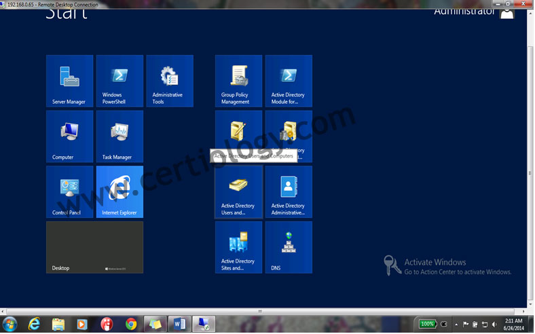Open the tile showing server with award ribbon
Viewport: 535px width, 334px height.
coord(289,131)
